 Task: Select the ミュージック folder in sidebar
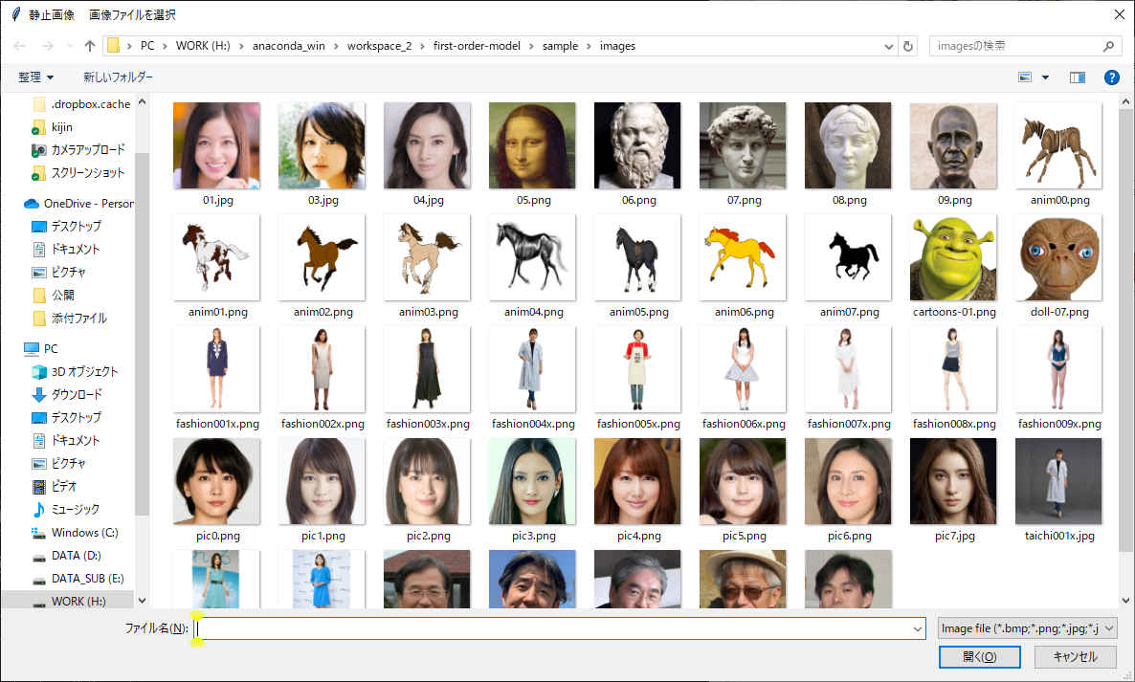click(75, 509)
